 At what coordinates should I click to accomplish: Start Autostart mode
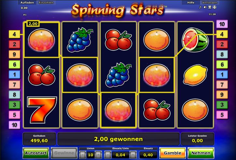coord(36,153)
